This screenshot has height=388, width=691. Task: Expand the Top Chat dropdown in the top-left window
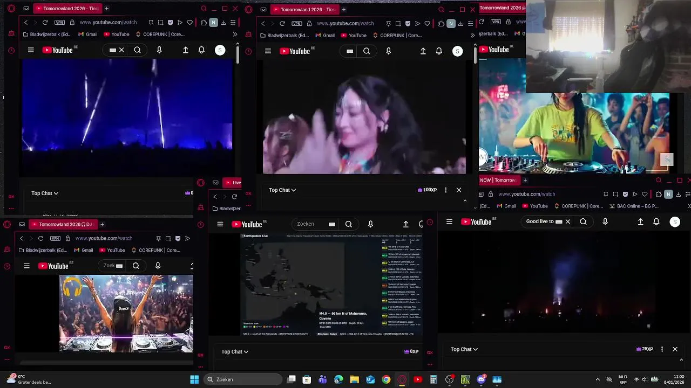pos(45,193)
